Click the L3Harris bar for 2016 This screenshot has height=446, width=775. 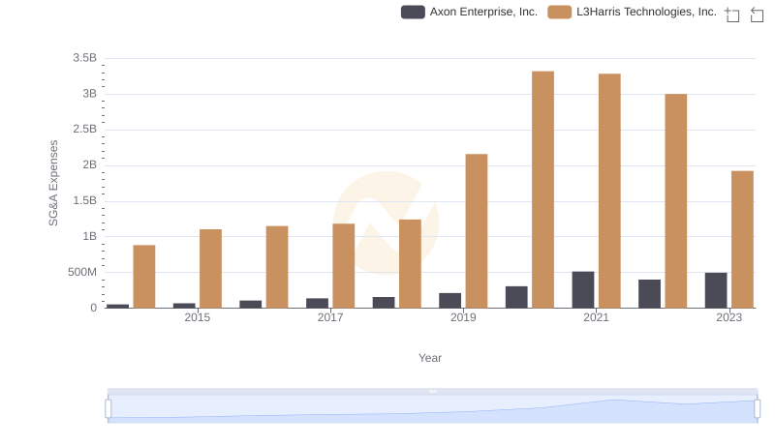click(x=277, y=267)
